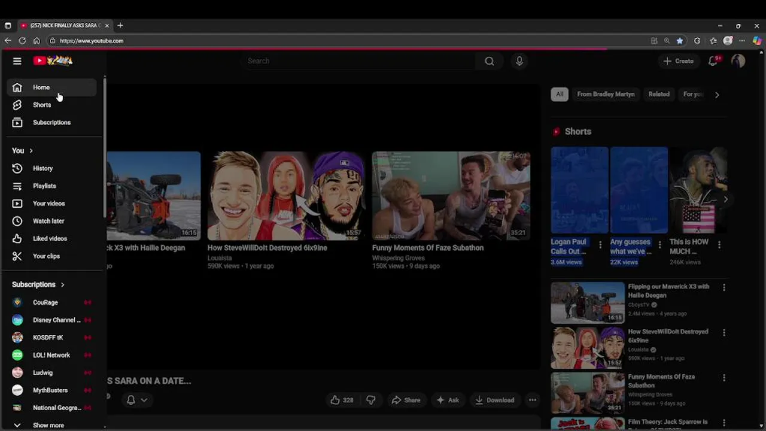This screenshot has width=766, height=431.
Task: Click in the YouTube search field
Action: 359,61
